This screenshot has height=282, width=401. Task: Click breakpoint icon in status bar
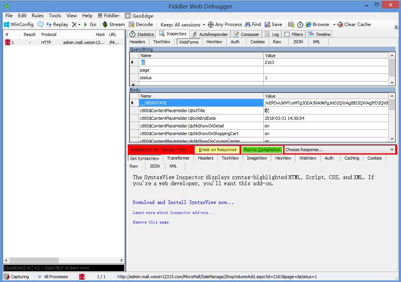pos(82,277)
